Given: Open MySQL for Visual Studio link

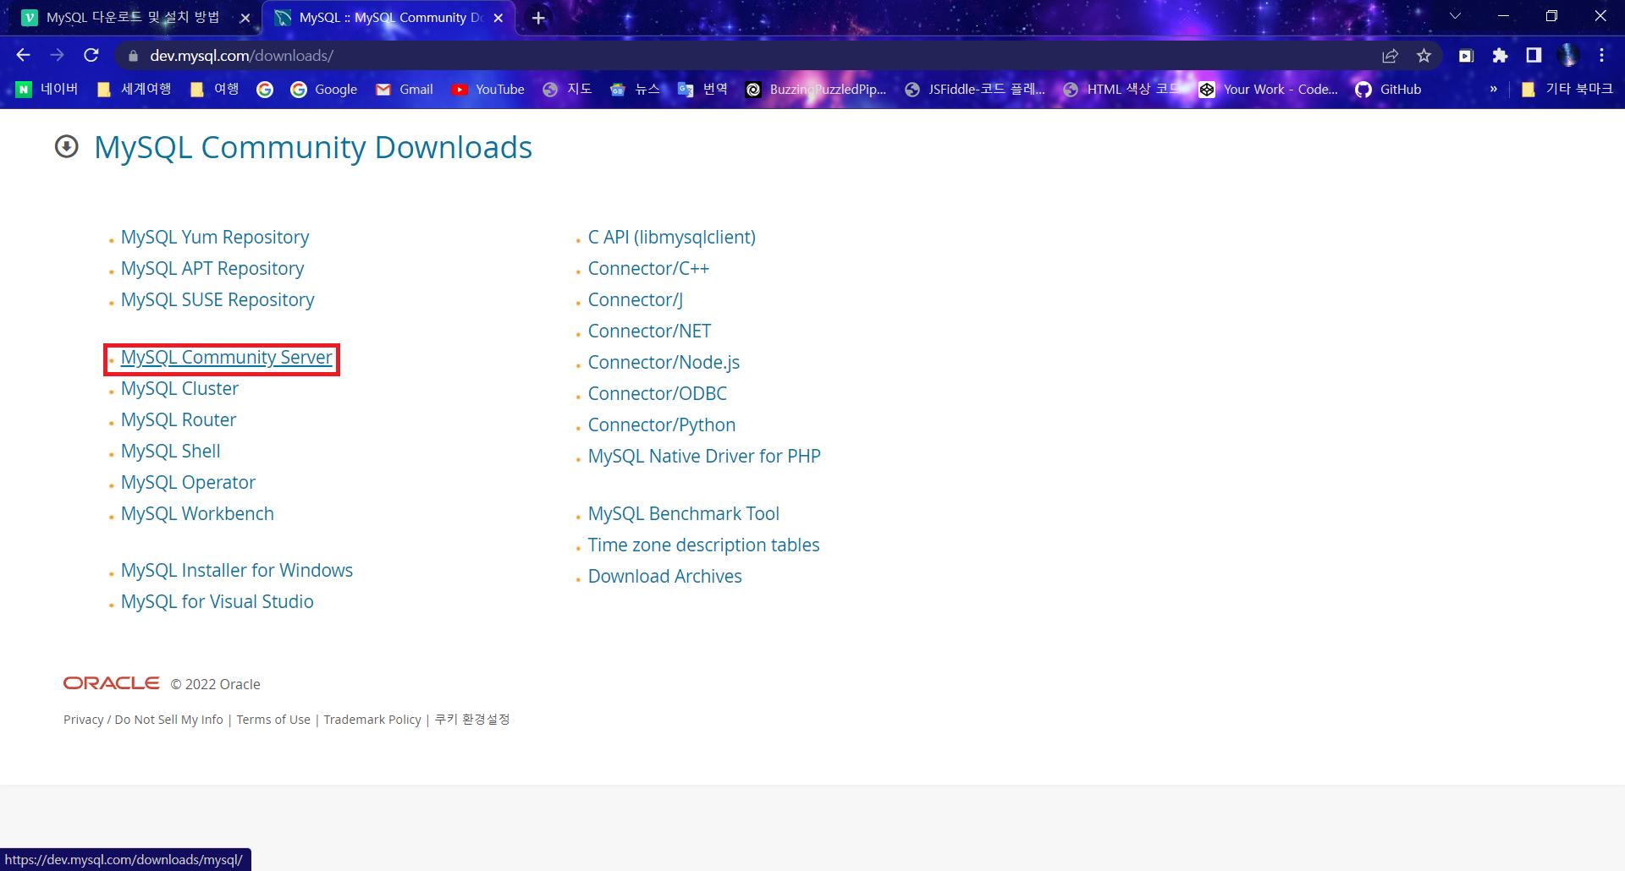Looking at the screenshot, I should click(218, 601).
